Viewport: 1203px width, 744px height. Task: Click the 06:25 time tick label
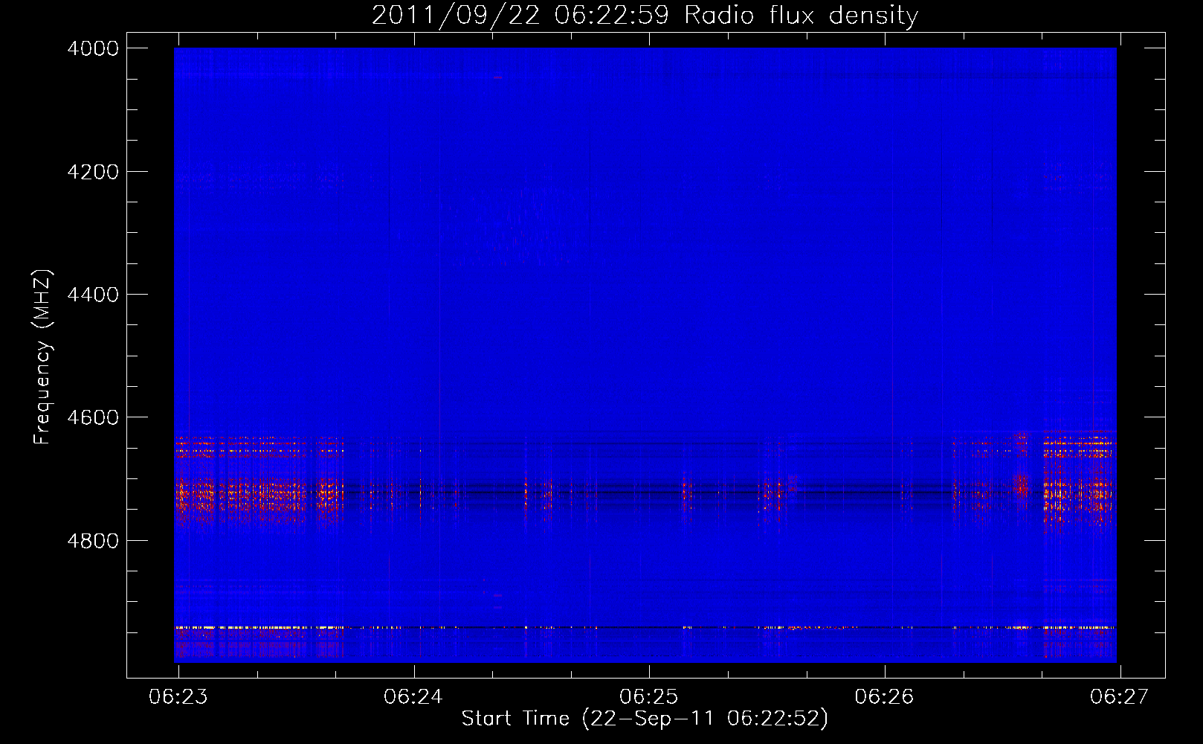(x=649, y=697)
